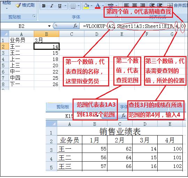Click the cell containing 中四
The width and height of the screenshot is (188, 178).
[x=22, y=78]
